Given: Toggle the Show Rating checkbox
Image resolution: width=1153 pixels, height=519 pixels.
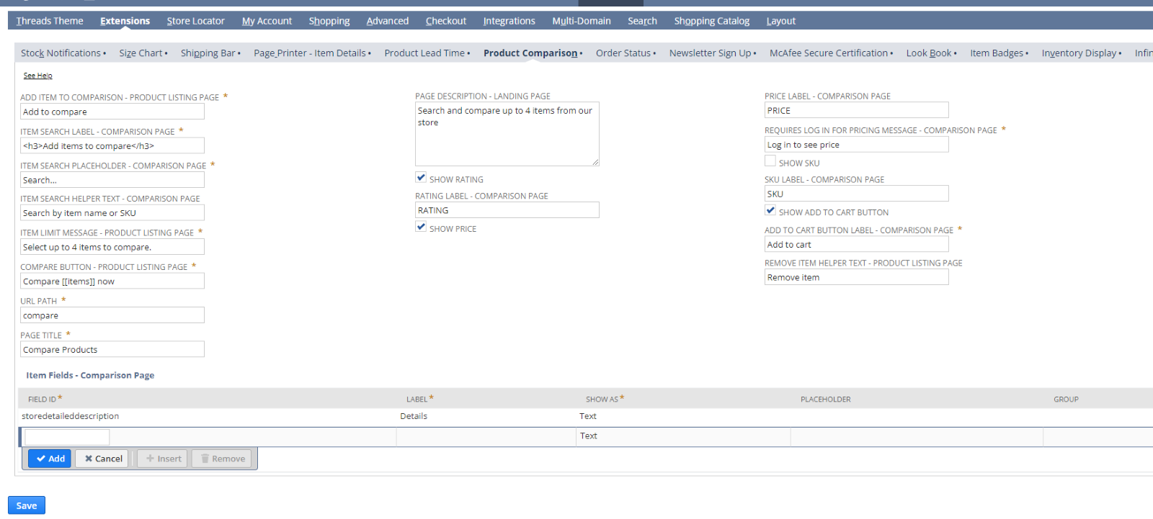Looking at the screenshot, I should click(421, 178).
